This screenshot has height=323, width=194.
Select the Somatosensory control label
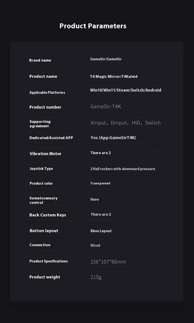point(44,200)
